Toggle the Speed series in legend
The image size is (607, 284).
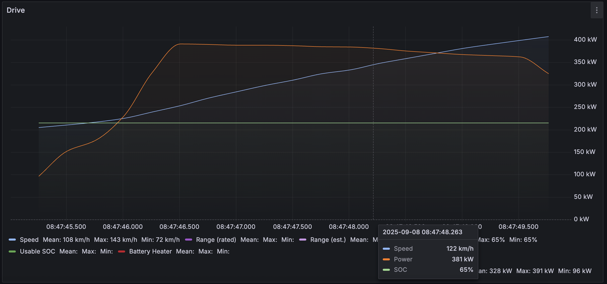(x=29, y=240)
